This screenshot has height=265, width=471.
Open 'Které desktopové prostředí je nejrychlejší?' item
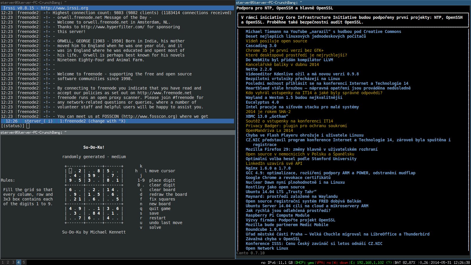pyautogui.click(x=296, y=55)
